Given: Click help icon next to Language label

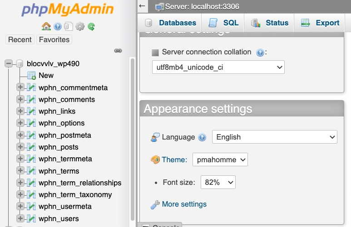Looking at the screenshot, I should (203, 137).
